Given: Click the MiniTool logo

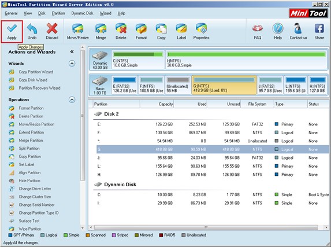Looking at the screenshot, I should 308,13.
